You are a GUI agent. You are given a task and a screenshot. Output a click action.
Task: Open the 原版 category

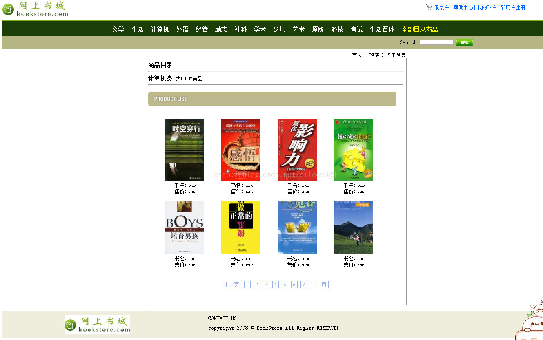coord(318,29)
